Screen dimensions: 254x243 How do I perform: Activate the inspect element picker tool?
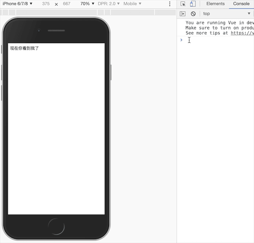point(183,4)
